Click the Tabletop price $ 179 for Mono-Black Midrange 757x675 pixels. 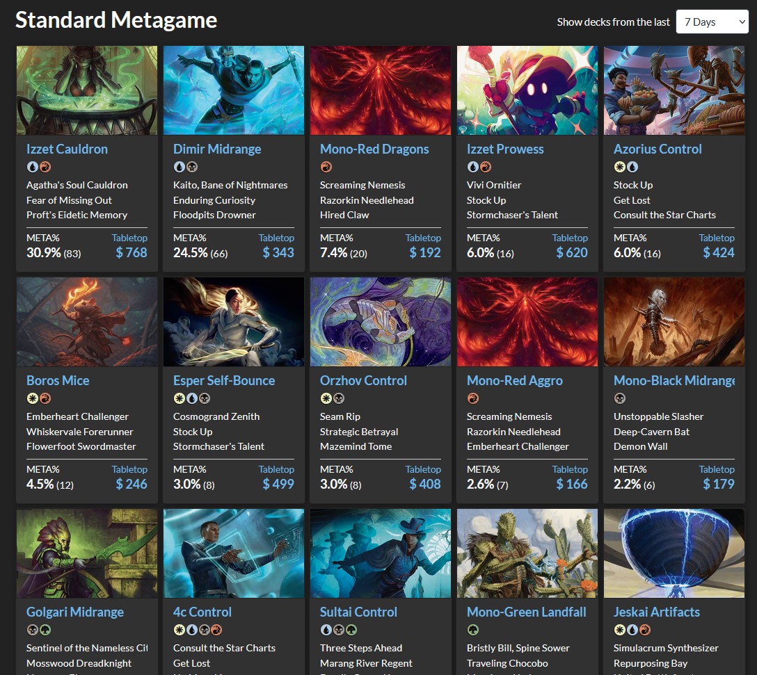718,484
